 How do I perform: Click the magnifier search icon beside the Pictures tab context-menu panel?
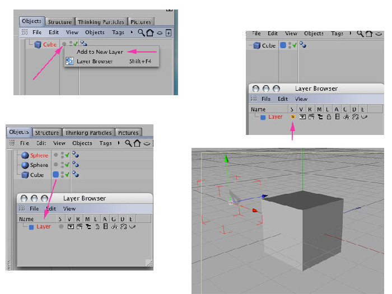coord(141,32)
